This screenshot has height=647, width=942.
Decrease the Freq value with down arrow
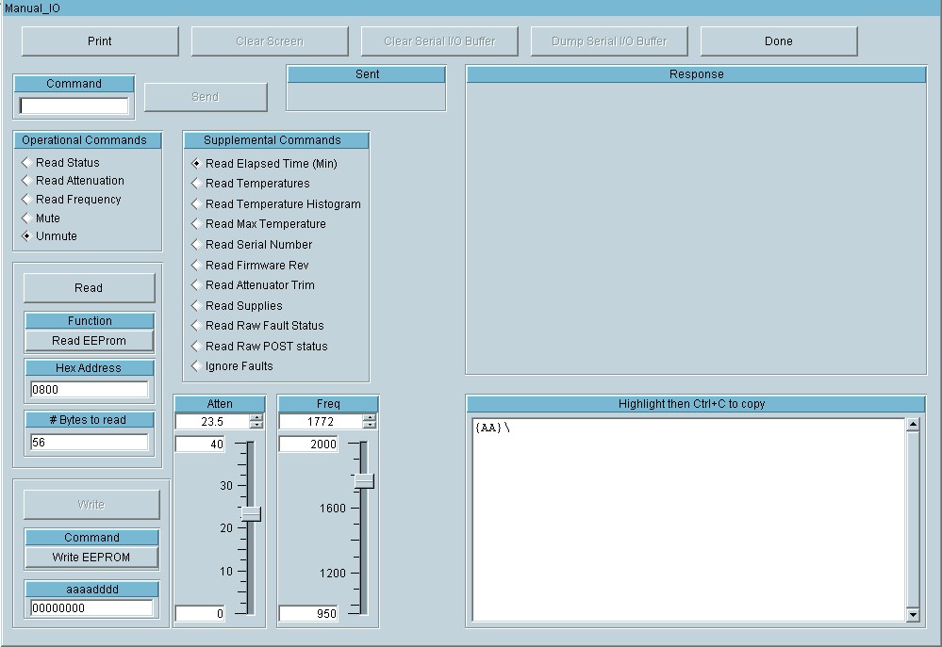click(x=370, y=426)
